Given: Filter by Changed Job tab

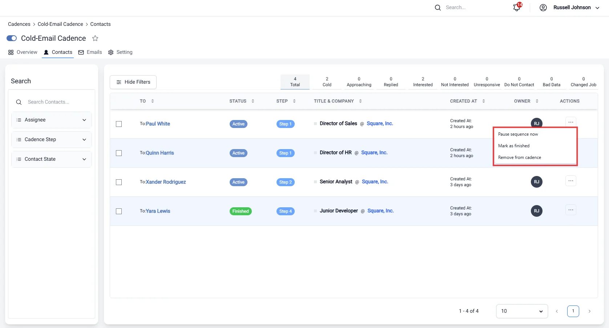Looking at the screenshot, I should 584,82.
